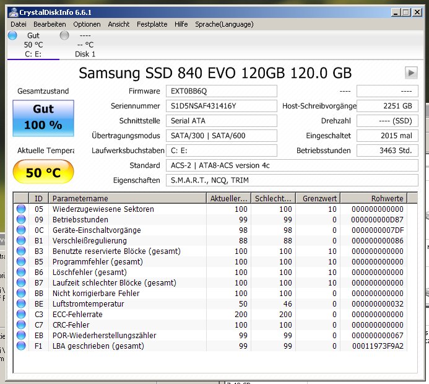This screenshot has height=384, width=429.
Task: Click the Laufwerksbuchstaben C: E: field
Action: pyautogui.click(x=222, y=151)
